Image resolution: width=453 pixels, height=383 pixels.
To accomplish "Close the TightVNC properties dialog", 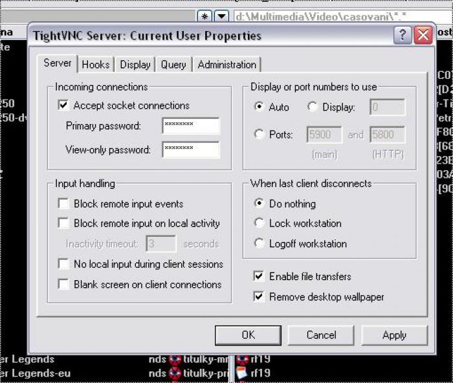I will pyautogui.click(x=423, y=35).
